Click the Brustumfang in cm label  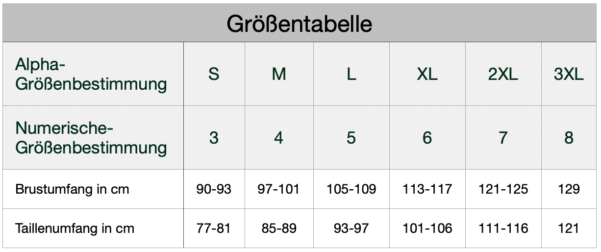coord(72,189)
